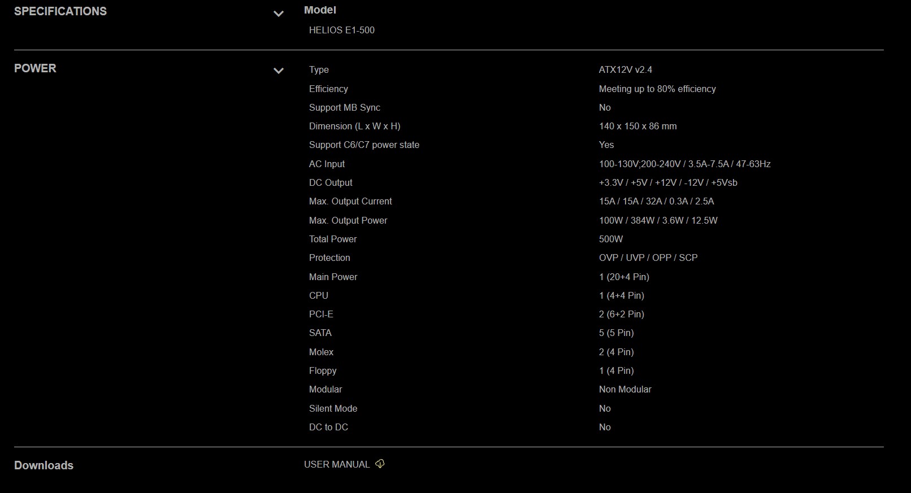The image size is (911, 493).
Task: Select the HELIOS E1-500 model name
Action: [x=342, y=30]
